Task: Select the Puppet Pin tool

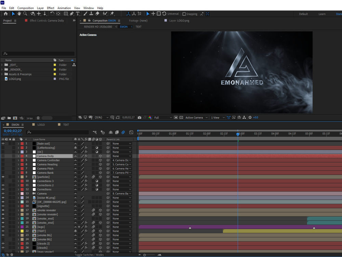Action: (112, 14)
